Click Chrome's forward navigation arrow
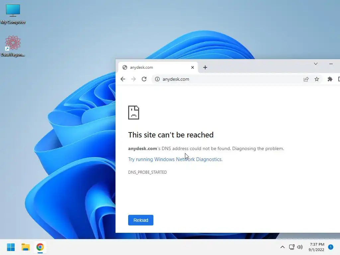Image resolution: width=340 pixels, height=255 pixels. click(133, 79)
